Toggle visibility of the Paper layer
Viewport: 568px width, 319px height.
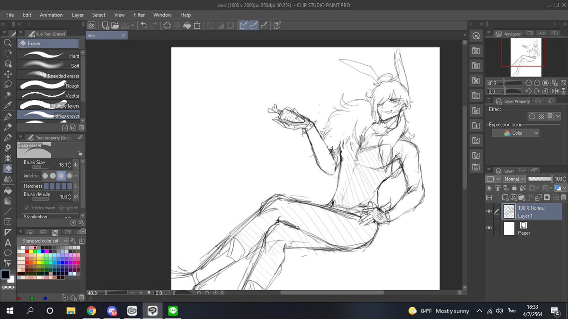pyautogui.click(x=489, y=229)
